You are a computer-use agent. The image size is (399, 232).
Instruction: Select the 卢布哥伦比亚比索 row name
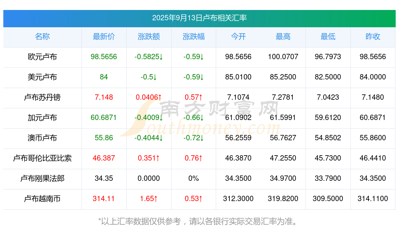point(42,158)
